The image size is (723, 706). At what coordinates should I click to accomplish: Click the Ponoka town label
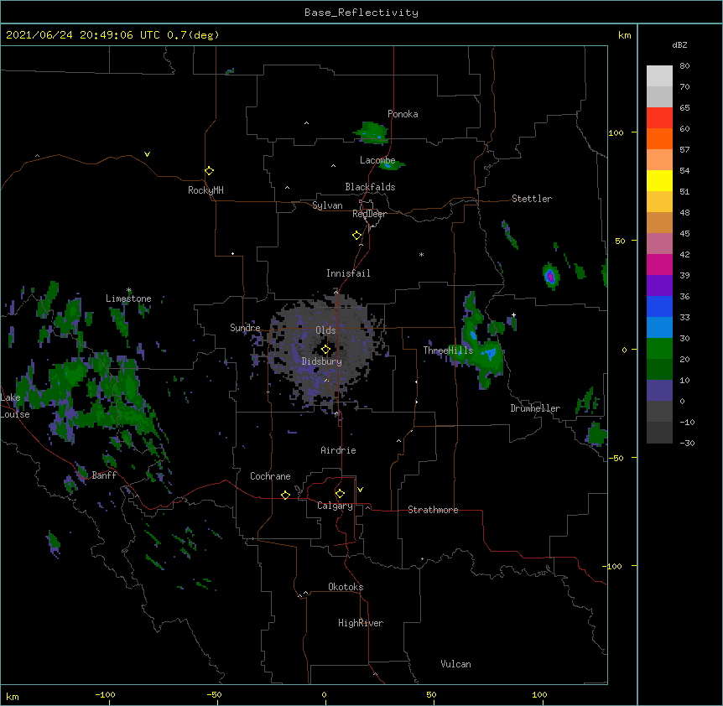pos(403,114)
